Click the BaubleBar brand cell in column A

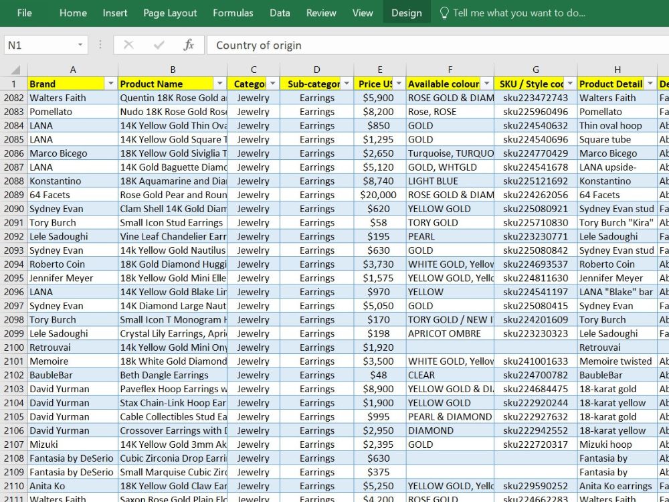pos(73,375)
